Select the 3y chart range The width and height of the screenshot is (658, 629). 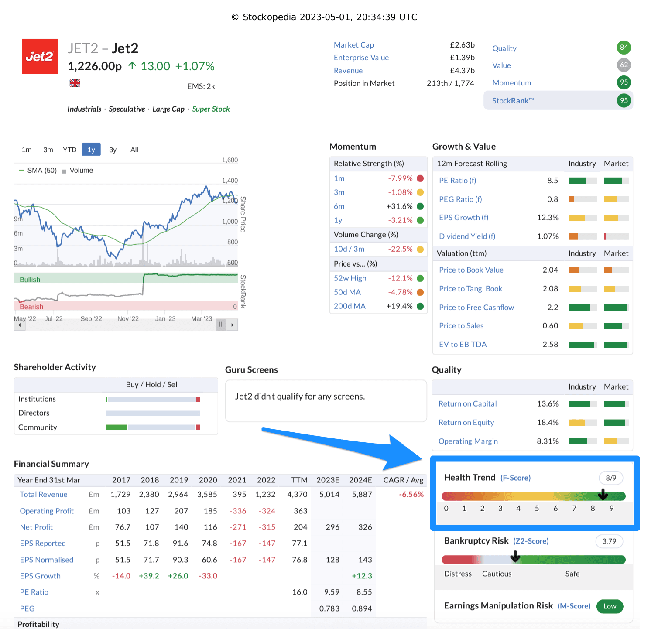(x=113, y=150)
